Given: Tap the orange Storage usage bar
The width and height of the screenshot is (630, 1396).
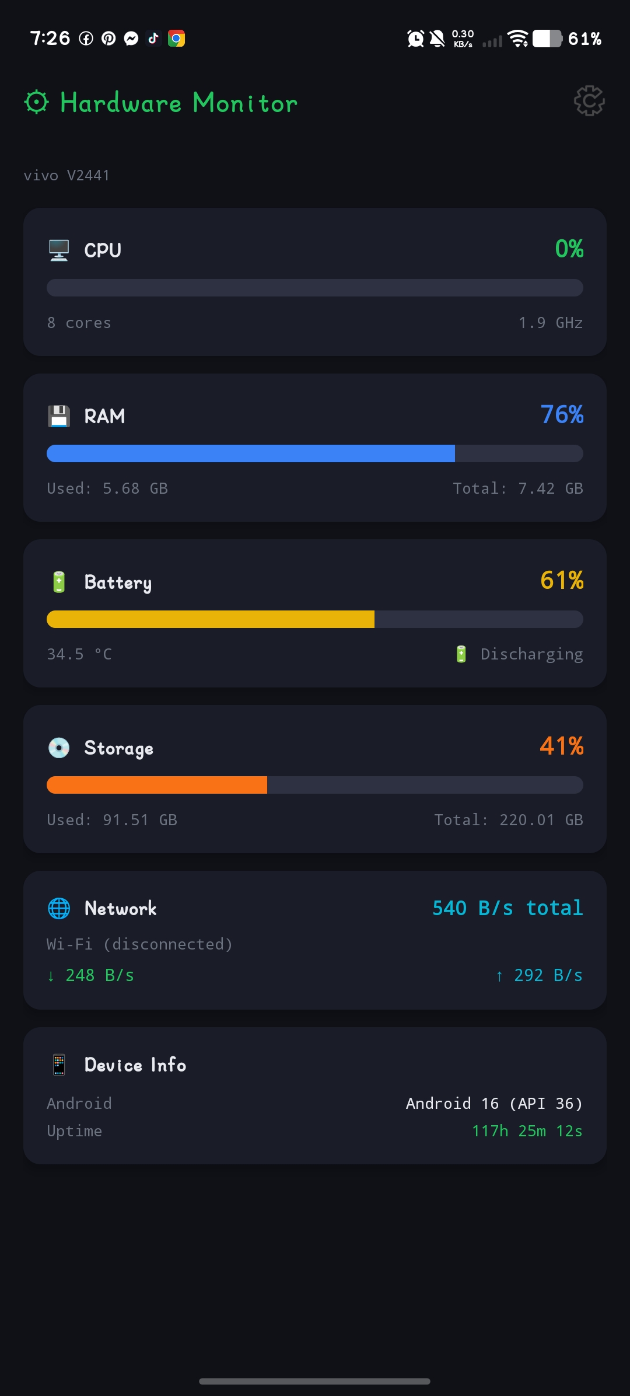Looking at the screenshot, I should [x=157, y=785].
